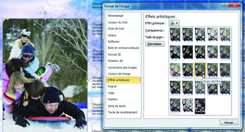This screenshot has width=245, height=132.
Task: Apply the Pencil Sketch artistic effect
Action: tap(213, 35)
